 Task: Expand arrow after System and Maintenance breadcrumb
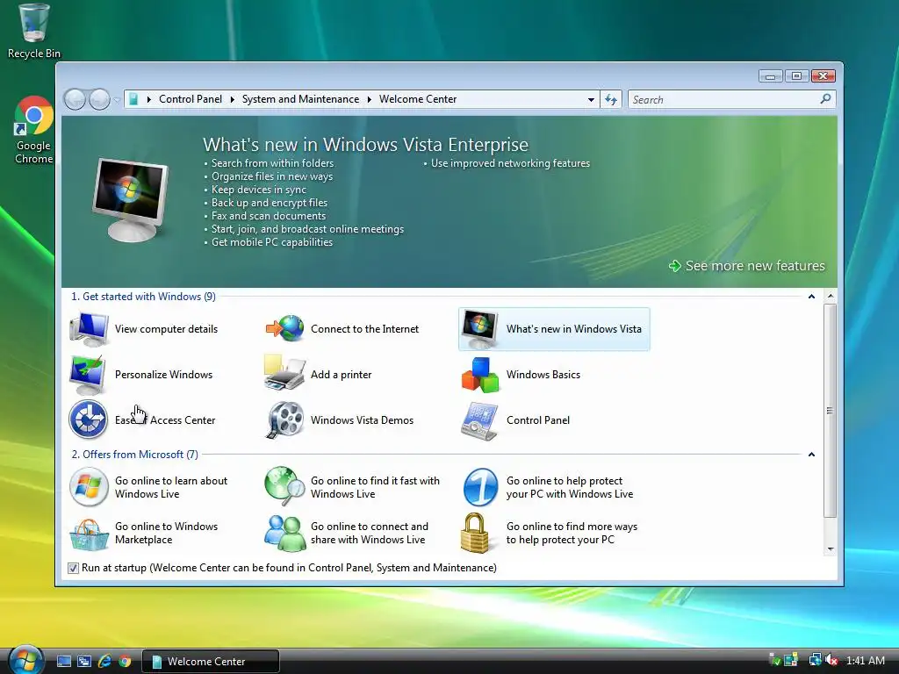point(370,100)
